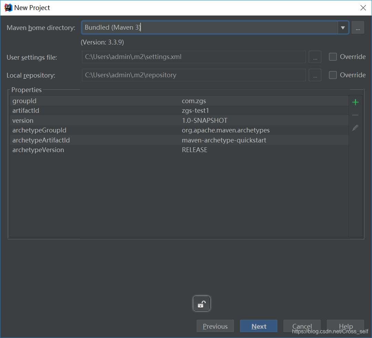Click the 1.0-SNAPSHOT value cell

click(x=205, y=120)
